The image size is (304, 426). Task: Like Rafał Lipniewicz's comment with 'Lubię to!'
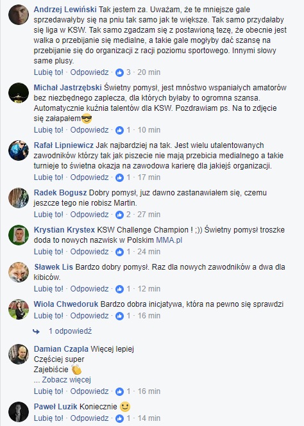48,177
